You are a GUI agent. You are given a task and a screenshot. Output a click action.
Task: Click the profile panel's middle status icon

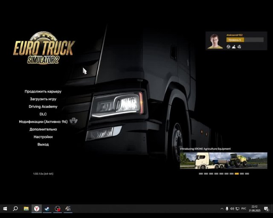[x=234, y=47]
